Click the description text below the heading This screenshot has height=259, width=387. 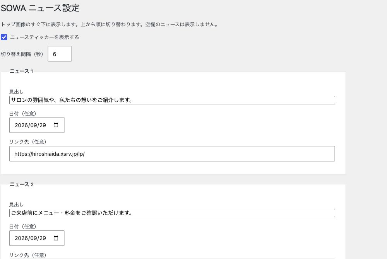point(109,24)
